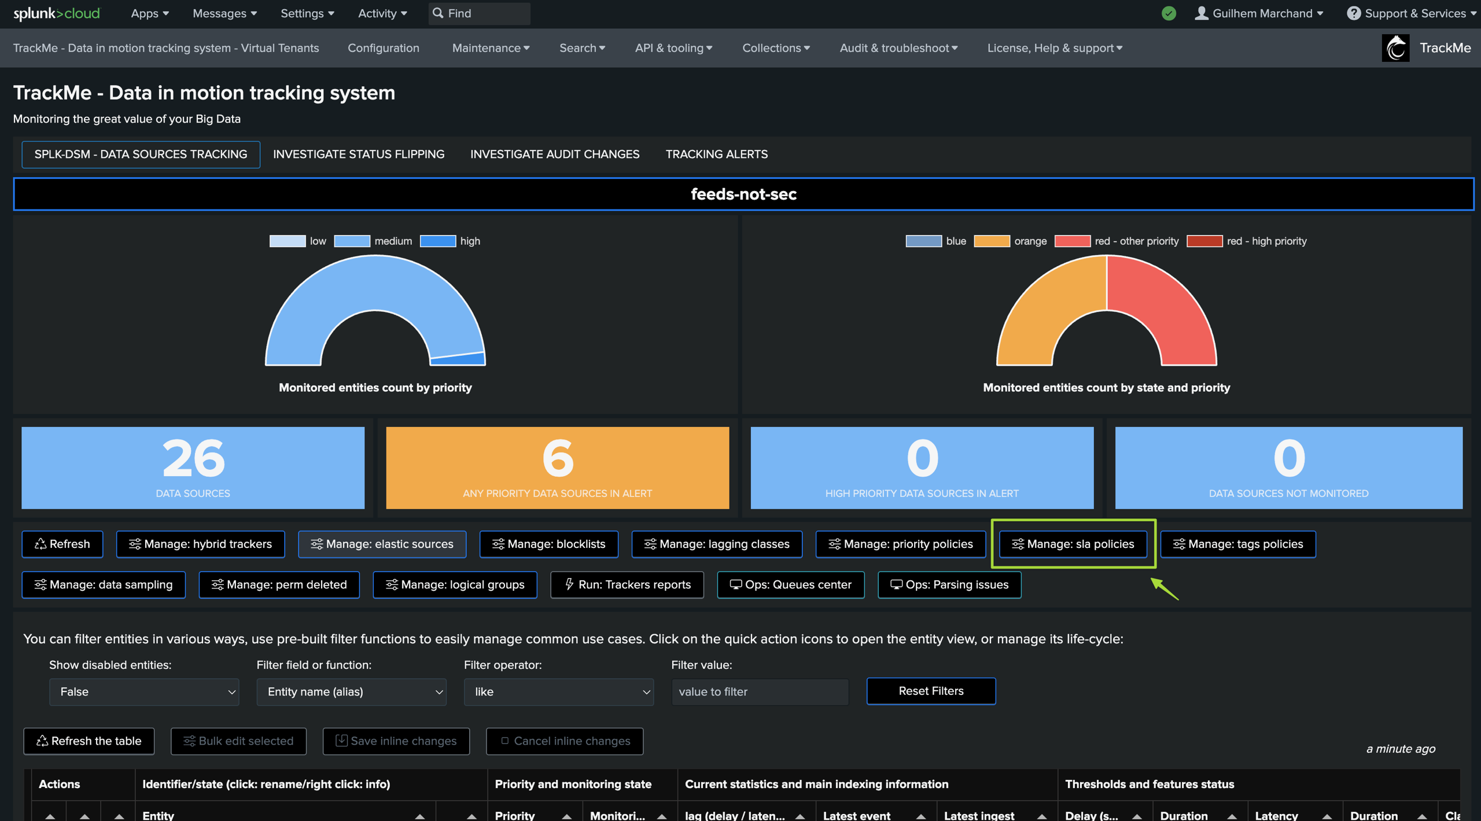This screenshot has width=1481, height=821.
Task: Open Filter field or function dropdown
Action: [352, 691]
